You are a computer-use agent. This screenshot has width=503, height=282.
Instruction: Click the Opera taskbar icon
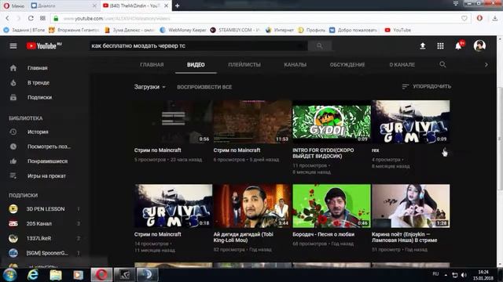(101, 275)
